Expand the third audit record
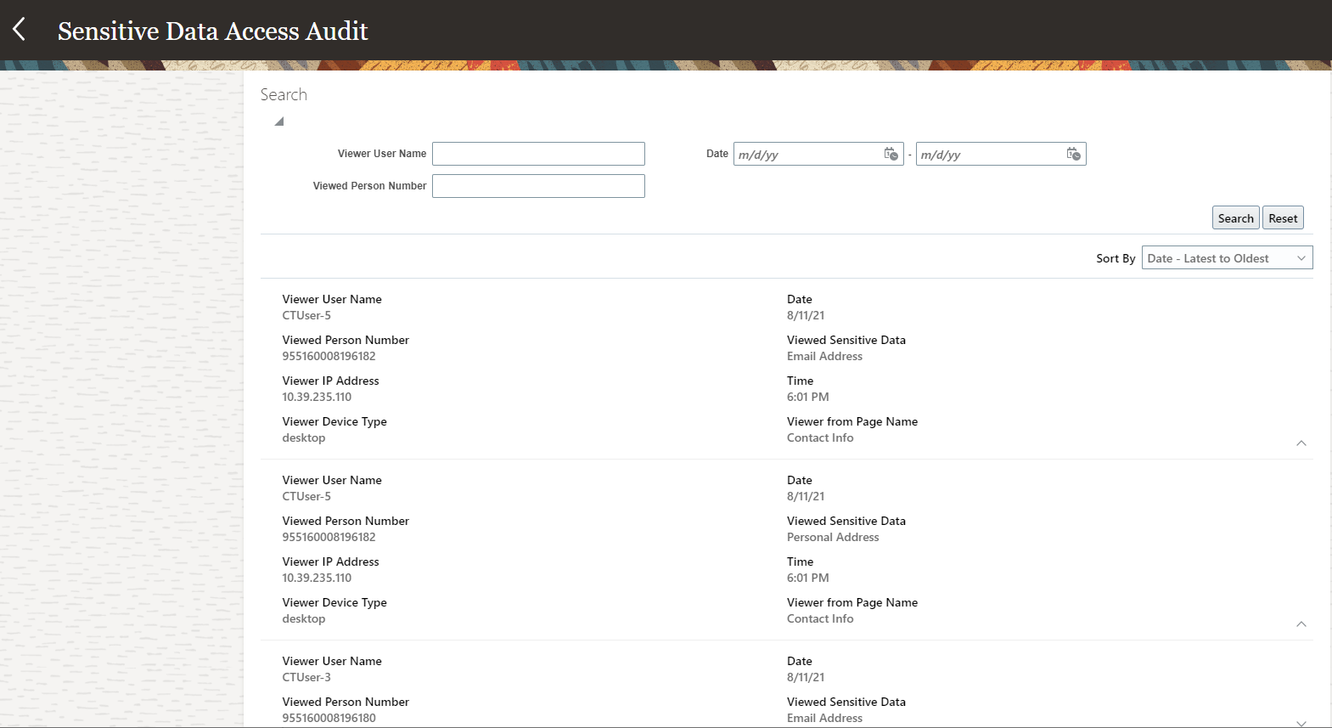1332x728 pixels. click(x=1301, y=722)
